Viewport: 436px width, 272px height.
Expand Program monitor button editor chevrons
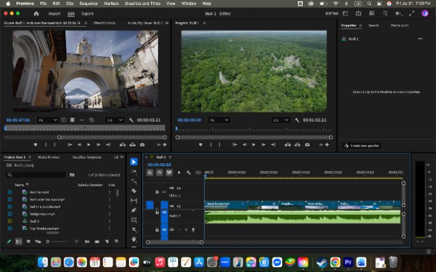[321, 145]
